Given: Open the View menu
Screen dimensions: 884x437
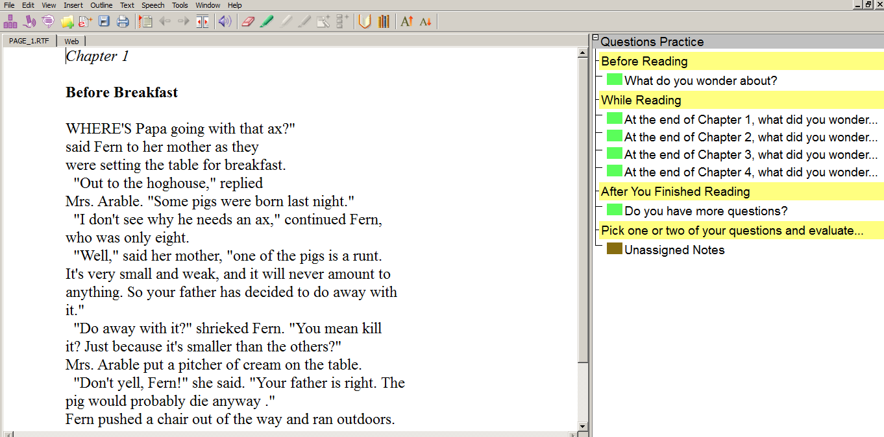Looking at the screenshot, I should [x=49, y=5].
